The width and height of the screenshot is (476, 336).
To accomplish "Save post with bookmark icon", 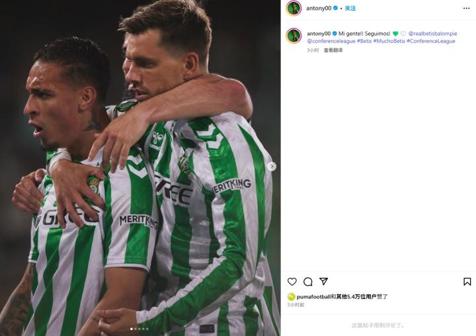I will pos(467,282).
